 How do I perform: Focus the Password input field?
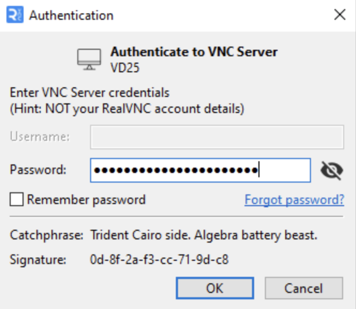(x=201, y=170)
